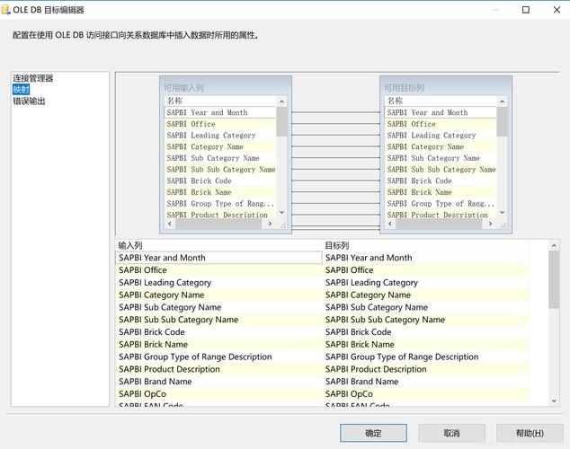Select SAPBI Sub Category Name in available input list

220,158
